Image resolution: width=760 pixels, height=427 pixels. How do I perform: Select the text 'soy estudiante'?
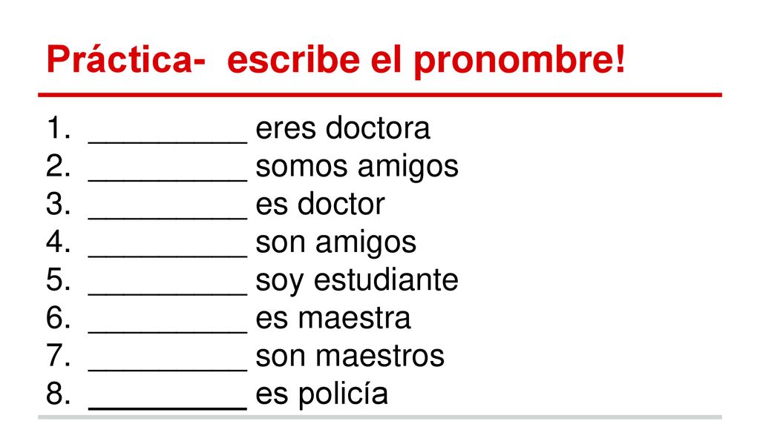357,280
